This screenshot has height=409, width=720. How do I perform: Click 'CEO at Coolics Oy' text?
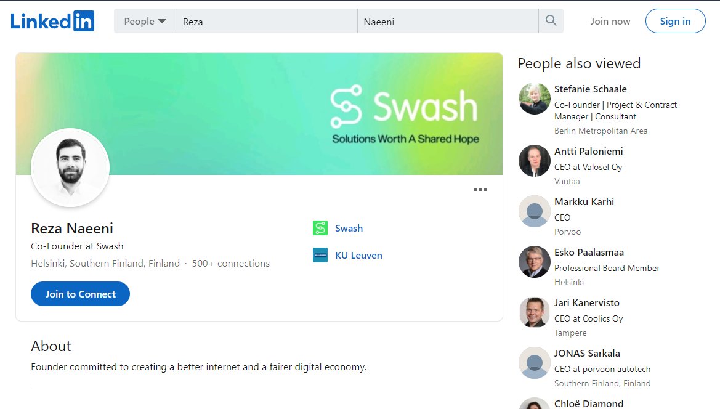tap(589, 318)
